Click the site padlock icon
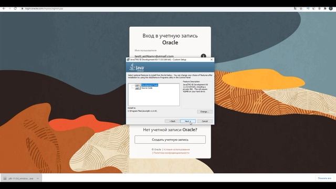Image resolution: width=336 pixels, height=189 pixels. (x=22, y=8)
